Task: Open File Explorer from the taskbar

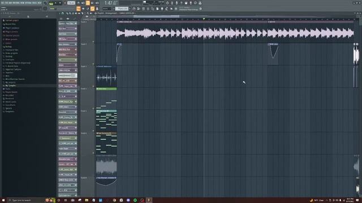Action: (x=87, y=200)
